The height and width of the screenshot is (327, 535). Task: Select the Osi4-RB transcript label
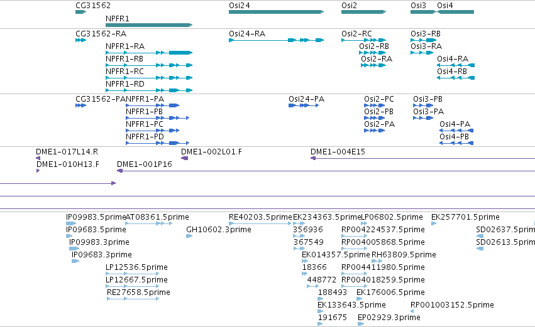452,72
